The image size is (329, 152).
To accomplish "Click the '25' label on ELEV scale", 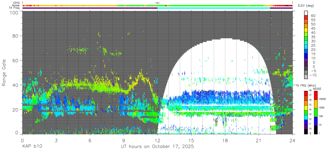I will click(313, 45).
